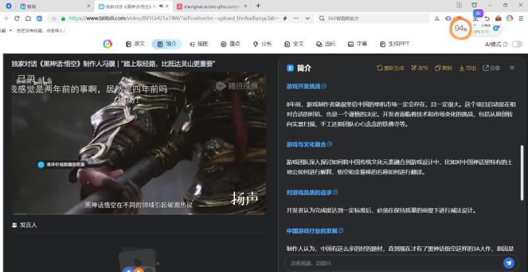Image resolution: width=528 pixels, height=272 pixels.
Task: Copy the summary with the 复制 button
Action: 443,68
